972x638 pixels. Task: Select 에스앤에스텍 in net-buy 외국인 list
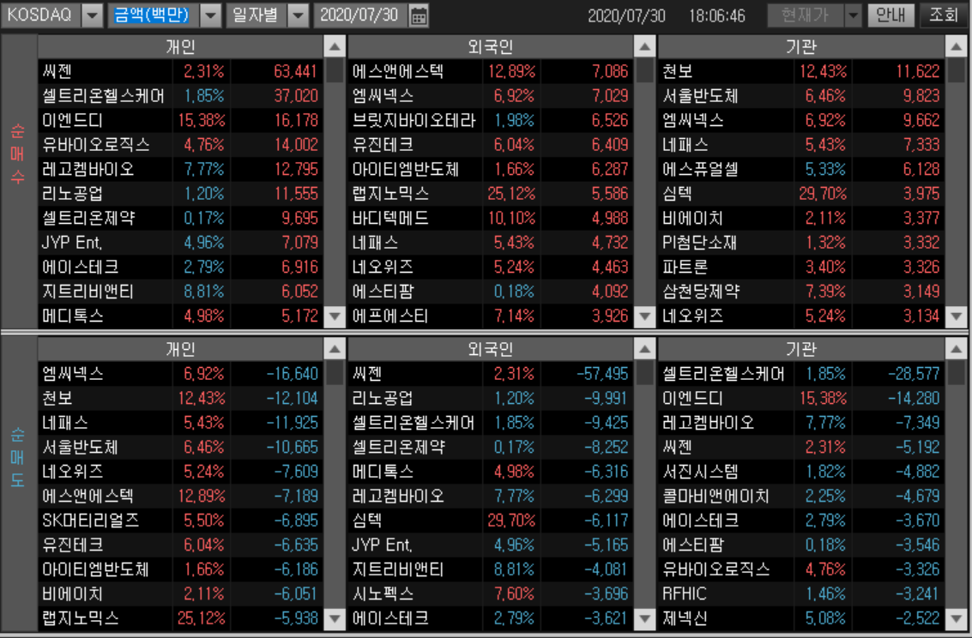coord(491,71)
